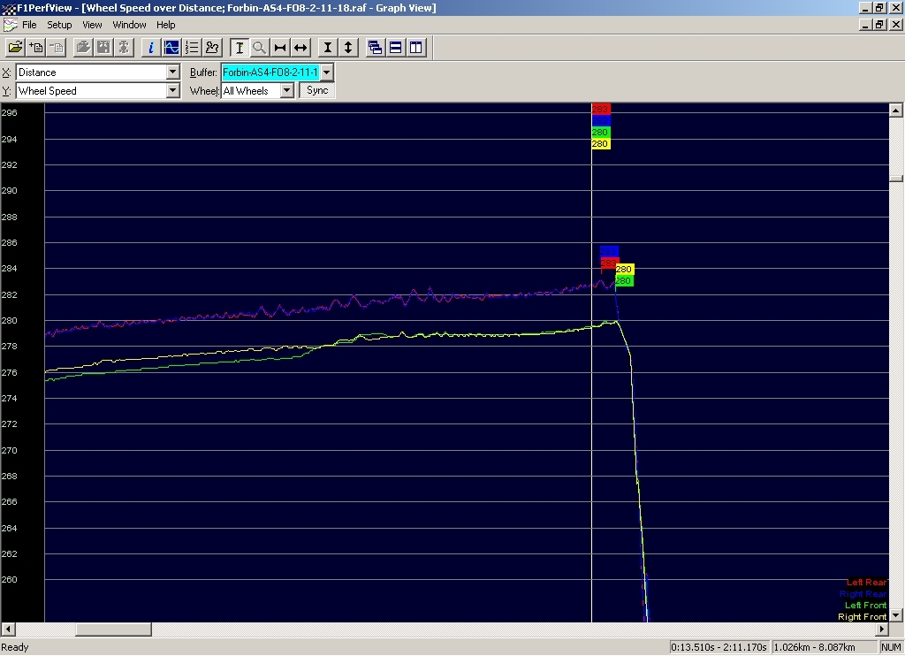The image size is (905, 656).
Task: Toggle the cursor line tool
Action: [x=239, y=48]
